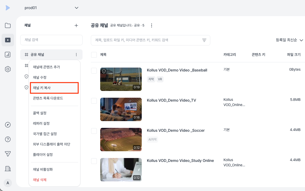Select 채널 키 복사 menu item

click(54, 88)
